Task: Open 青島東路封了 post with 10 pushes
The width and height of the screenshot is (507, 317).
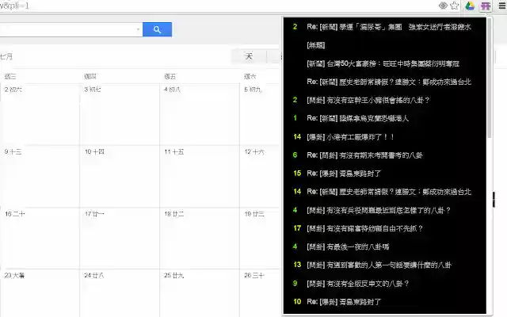Action: [x=344, y=302]
